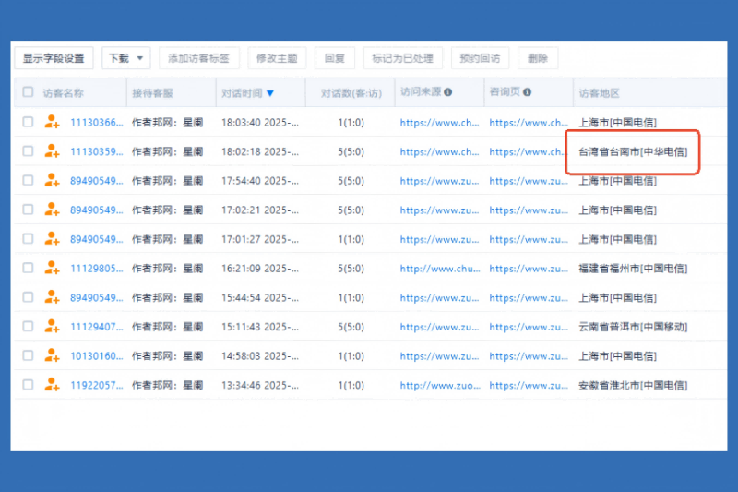Viewport: 738px width, 492px height.
Task: Click add-visitor icon beside 11130366 row
Action: [x=52, y=122]
